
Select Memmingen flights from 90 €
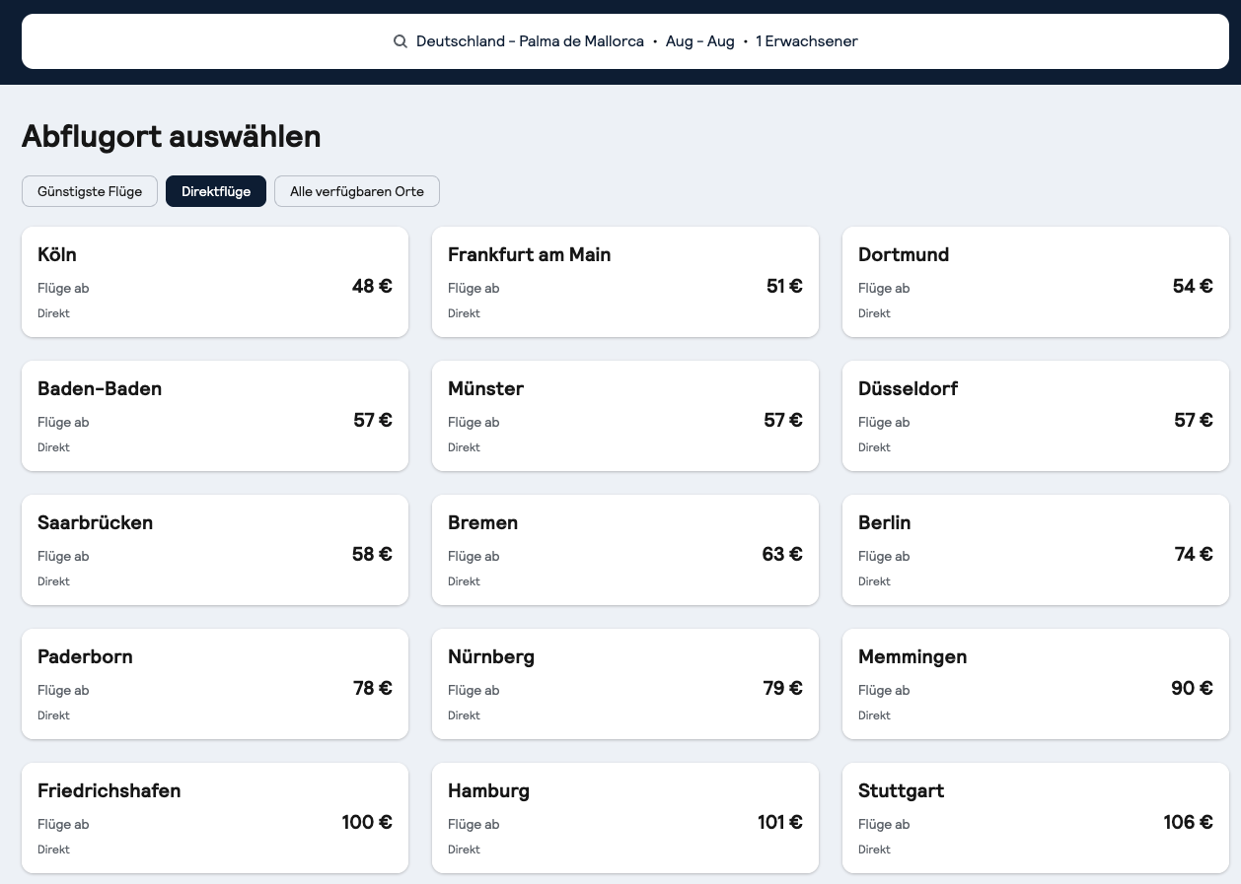[1036, 684]
